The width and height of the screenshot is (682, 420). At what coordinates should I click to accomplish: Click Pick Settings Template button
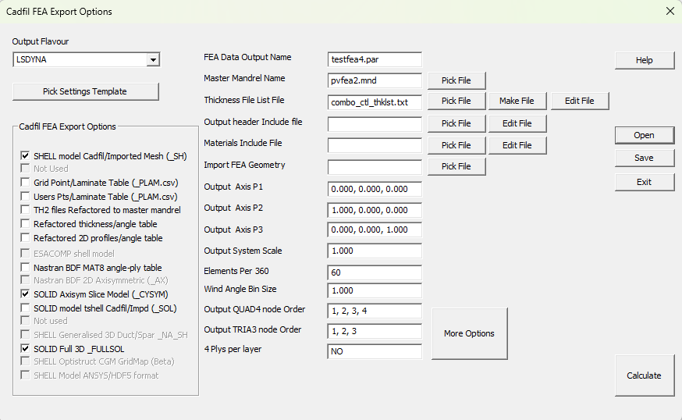tap(86, 91)
